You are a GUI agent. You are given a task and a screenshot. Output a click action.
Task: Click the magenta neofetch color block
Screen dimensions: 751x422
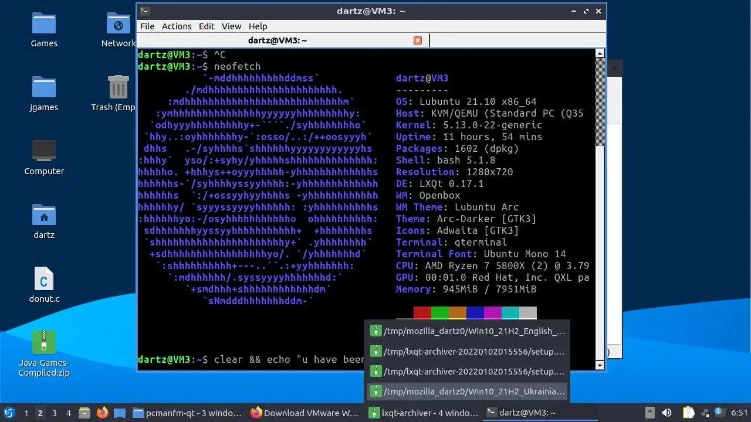coord(492,313)
